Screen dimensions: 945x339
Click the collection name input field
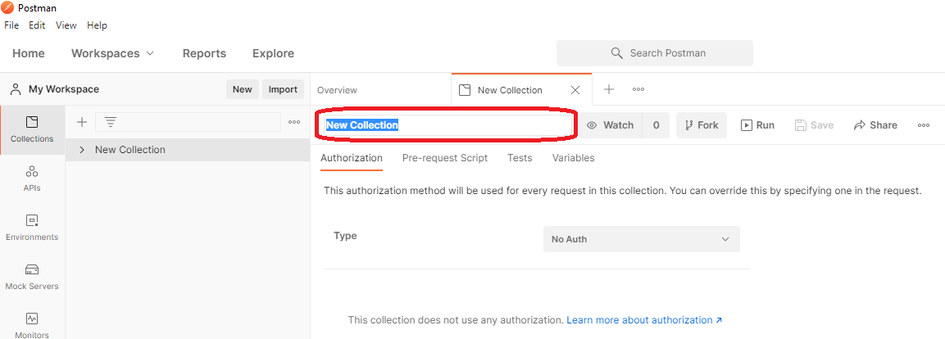446,125
